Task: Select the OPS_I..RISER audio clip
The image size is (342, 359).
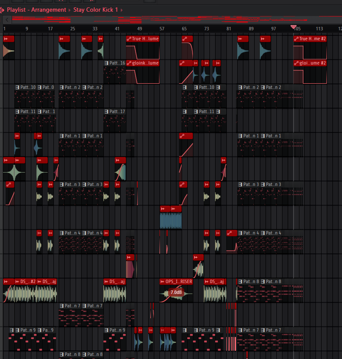Action: (x=176, y=290)
